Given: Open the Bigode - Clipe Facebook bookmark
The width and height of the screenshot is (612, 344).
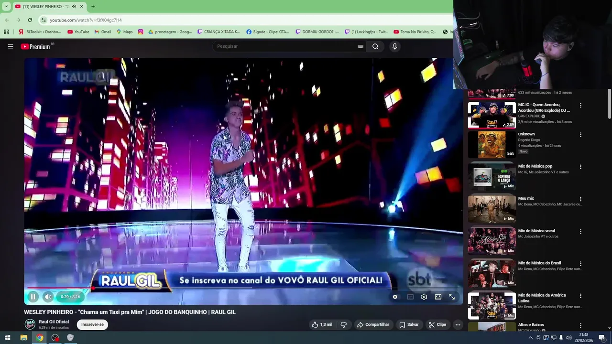Looking at the screenshot, I should 268,32.
